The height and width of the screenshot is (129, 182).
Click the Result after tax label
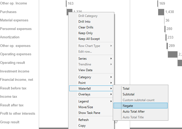(12, 105)
